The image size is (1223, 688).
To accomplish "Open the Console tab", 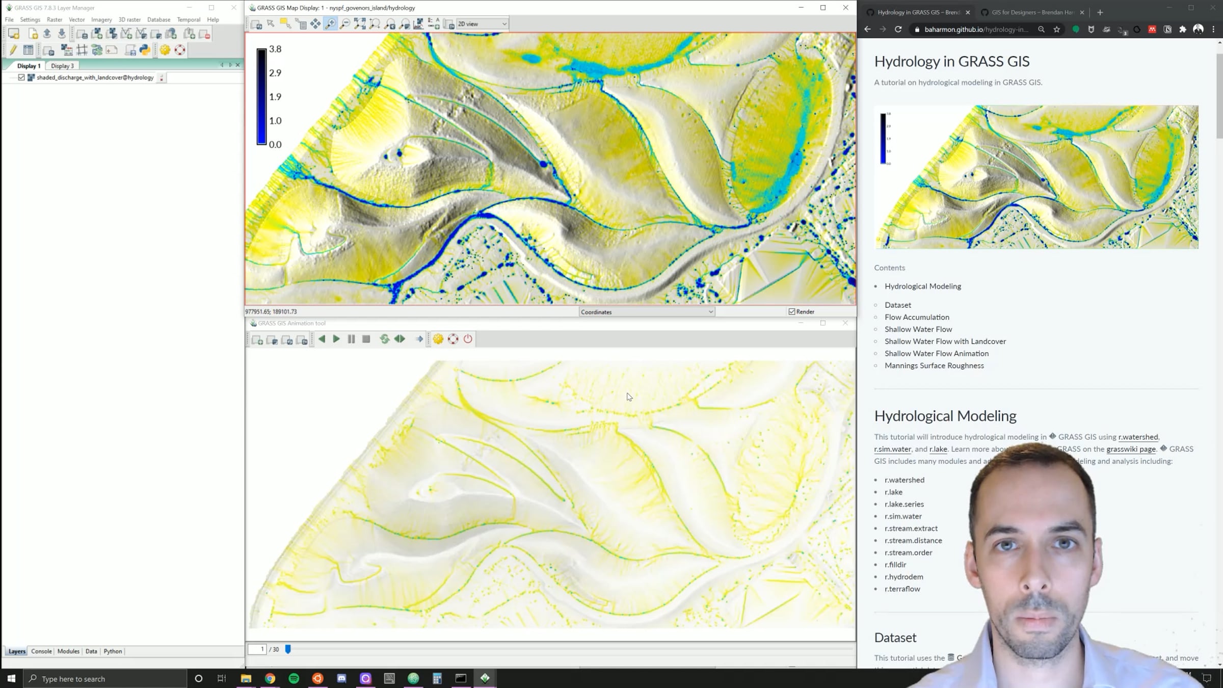I will click(x=41, y=651).
